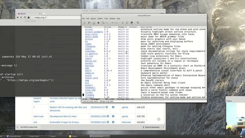Open the Help menu in Emacs
This screenshot has width=245, height=138.
118,19
